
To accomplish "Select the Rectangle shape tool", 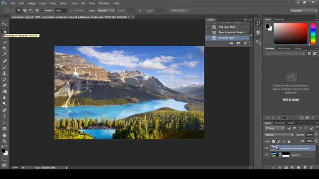I will click(x=4, y=128).
